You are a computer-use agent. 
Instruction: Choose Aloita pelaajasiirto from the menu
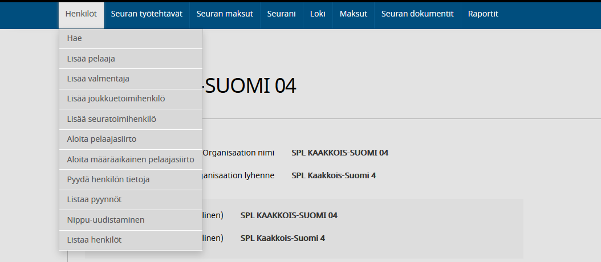(x=131, y=140)
